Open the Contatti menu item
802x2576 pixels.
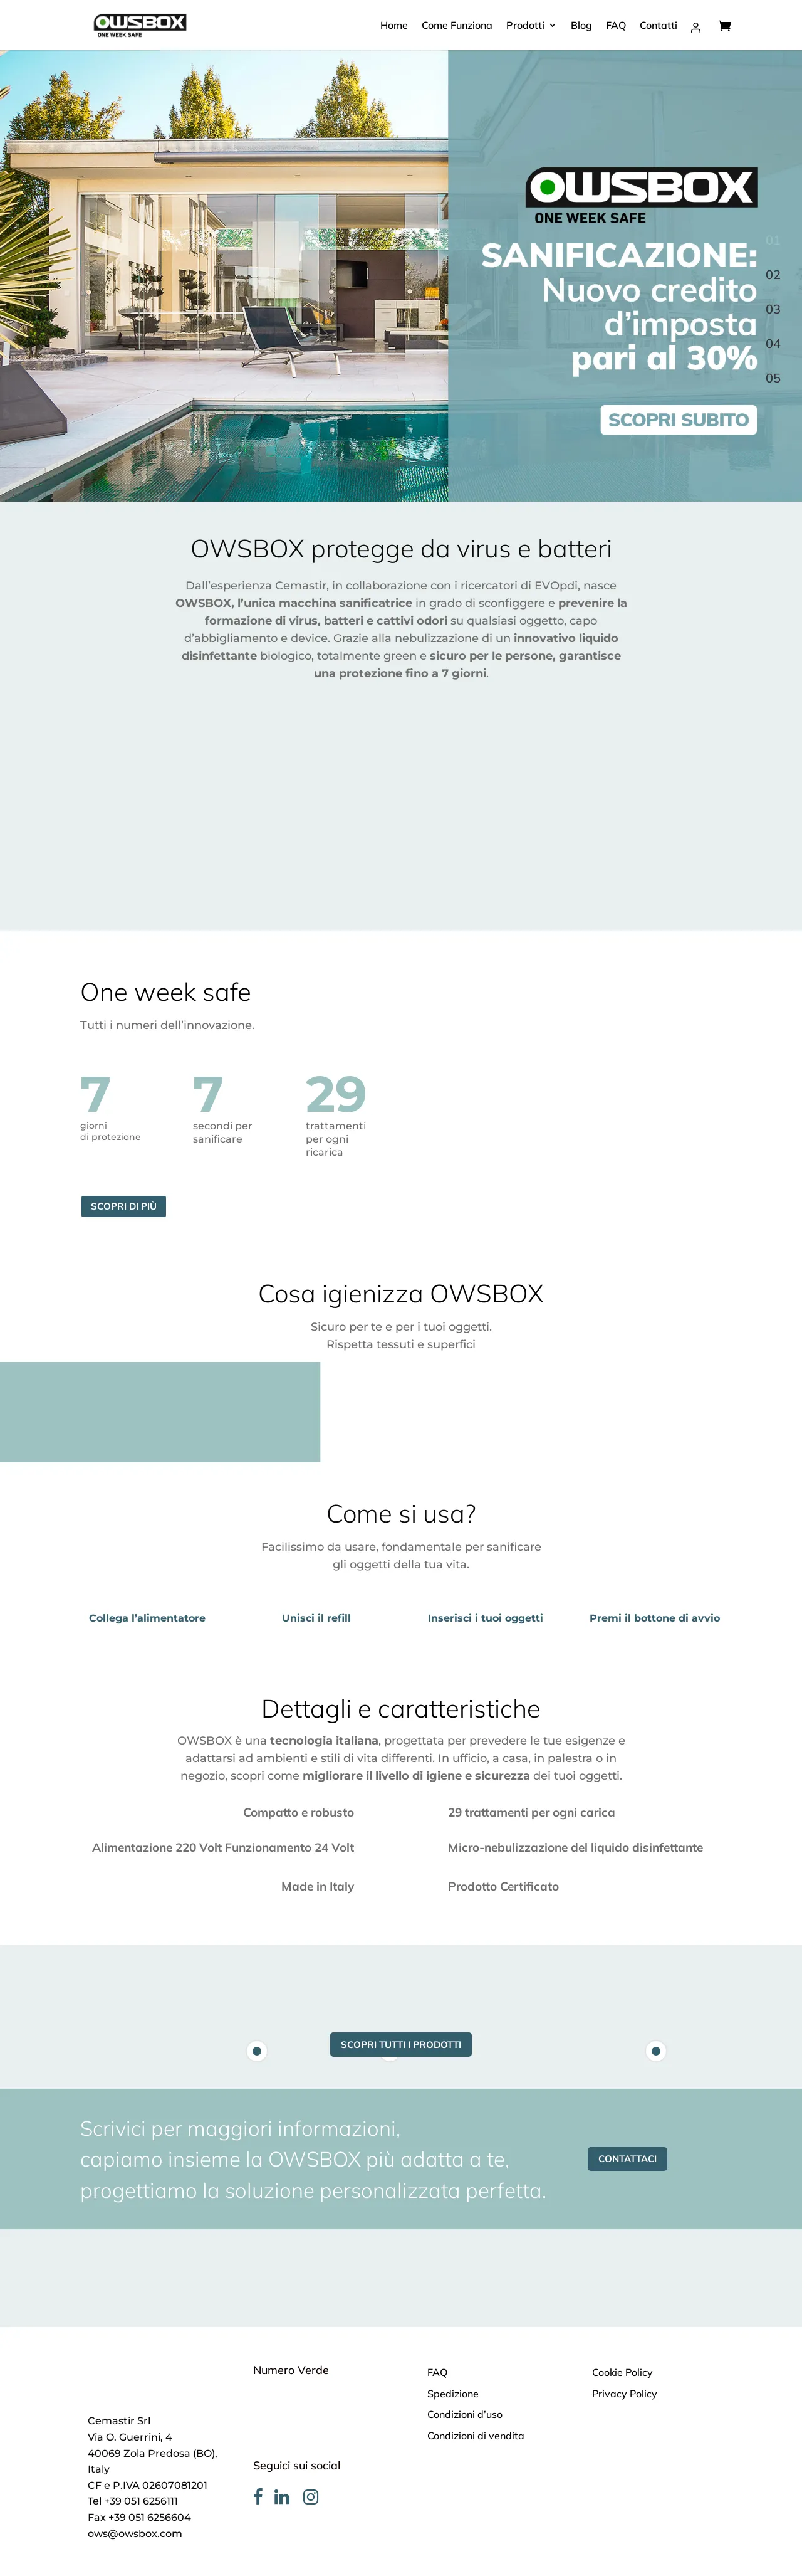[x=658, y=26]
